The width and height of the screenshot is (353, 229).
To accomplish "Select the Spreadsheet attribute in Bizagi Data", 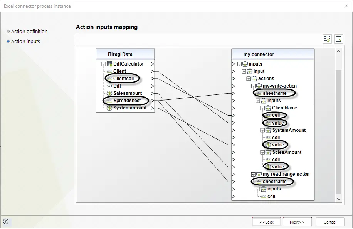I will point(127,100).
